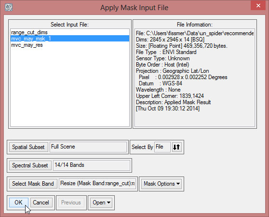The height and width of the screenshot is (217, 269).
Task: Click the Select Mask Band button
Action: [33, 184]
